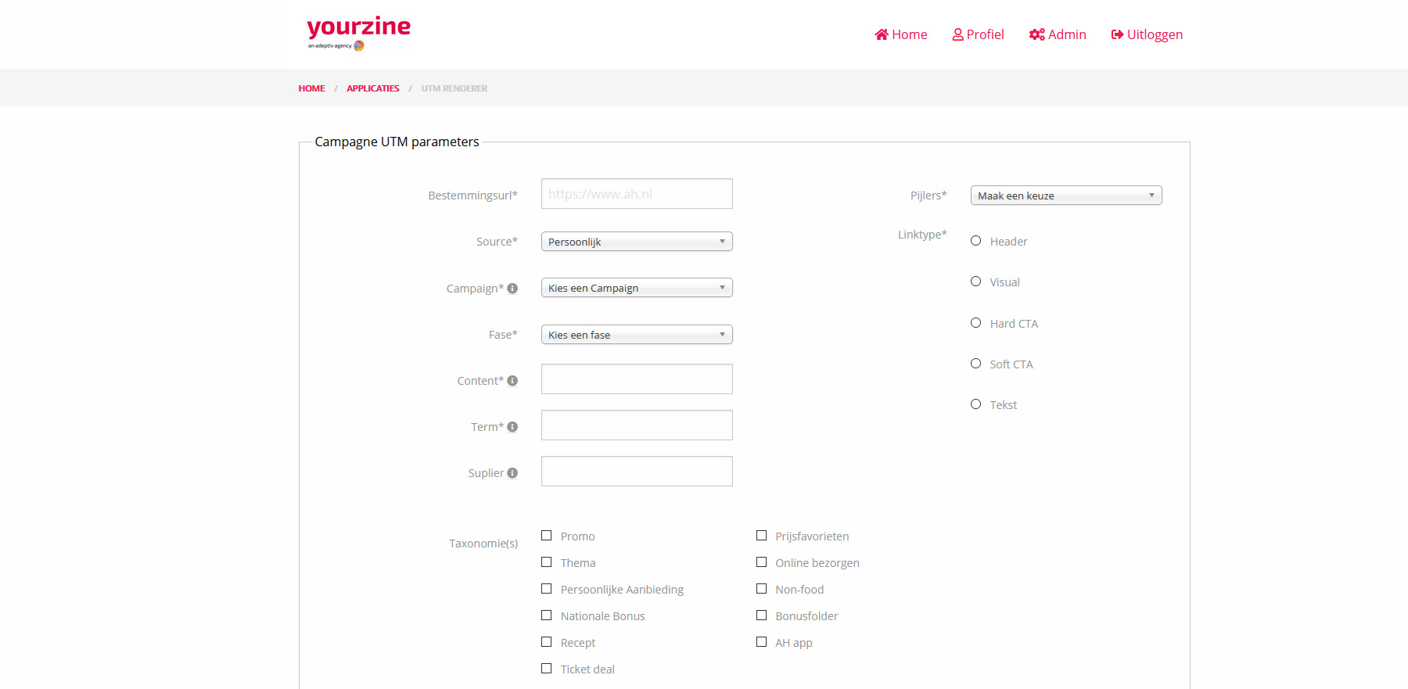Enable the Nationale Bonus checkbox
The image size is (1408, 689).
547,615
